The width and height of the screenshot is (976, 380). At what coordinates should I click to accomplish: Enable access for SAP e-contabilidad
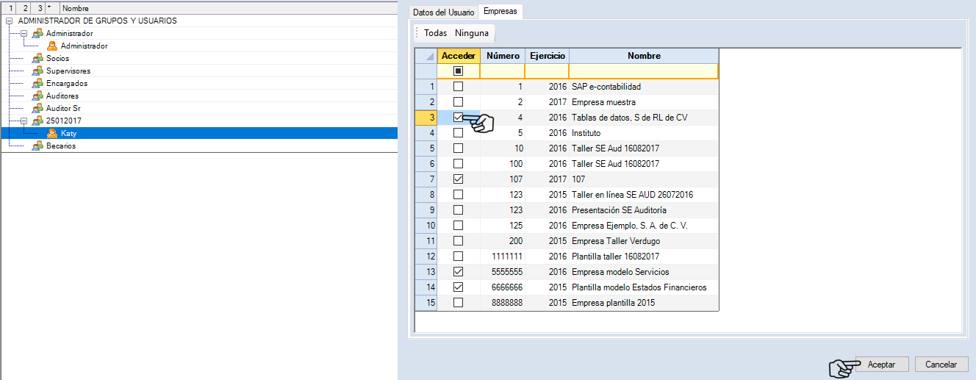click(x=459, y=87)
